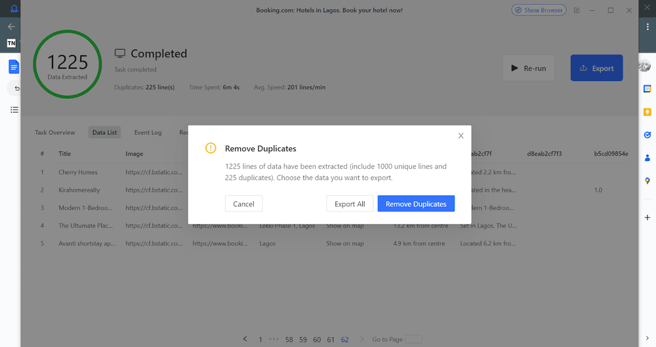Image resolution: width=656 pixels, height=347 pixels.
Task: Select the Data List tab
Action: pyautogui.click(x=104, y=132)
